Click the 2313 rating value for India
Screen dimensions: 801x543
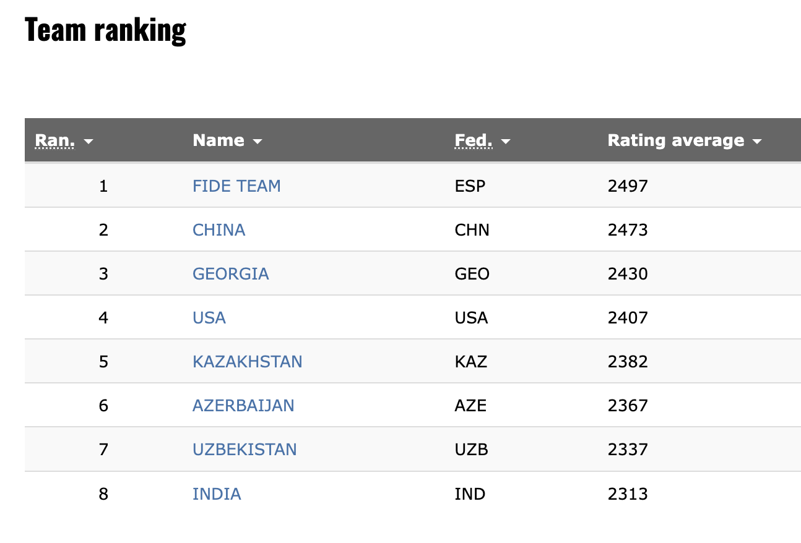coord(628,494)
